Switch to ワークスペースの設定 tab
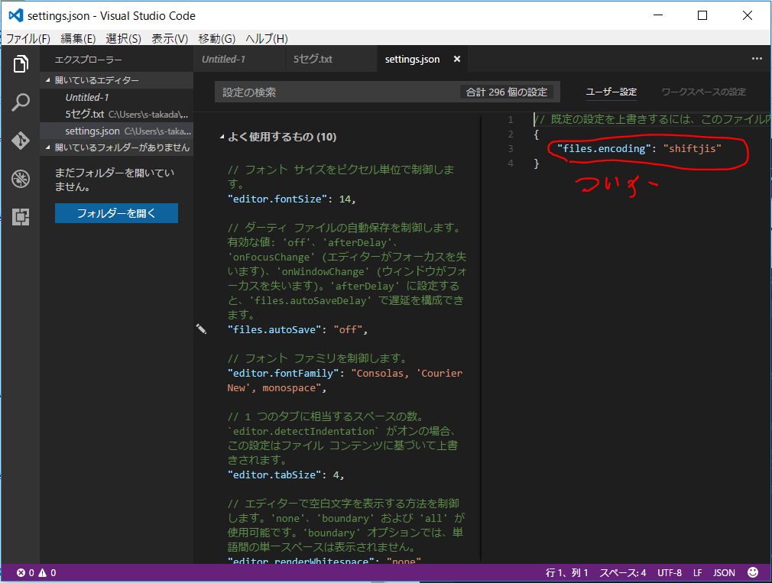 click(703, 92)
